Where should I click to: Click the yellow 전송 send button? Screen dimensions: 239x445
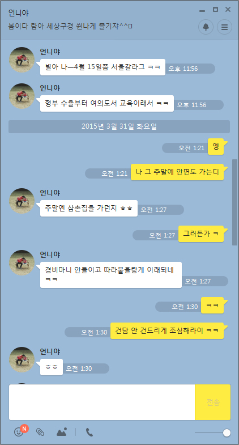click(213, 402)
